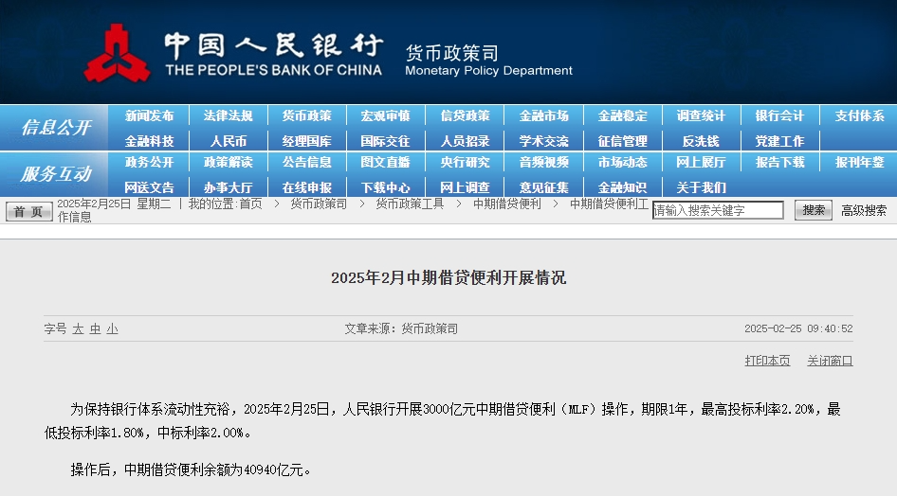Go to the 调查统计 section

coord(701,116)
